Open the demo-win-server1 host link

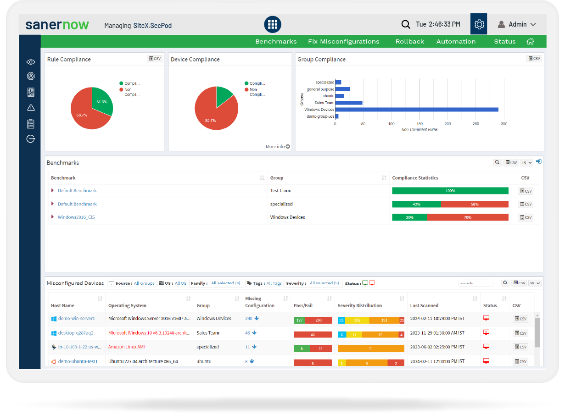coord(76,318)
